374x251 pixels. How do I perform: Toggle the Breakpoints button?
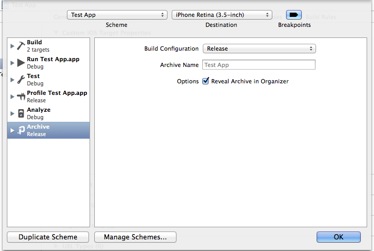tap(293, 15)
